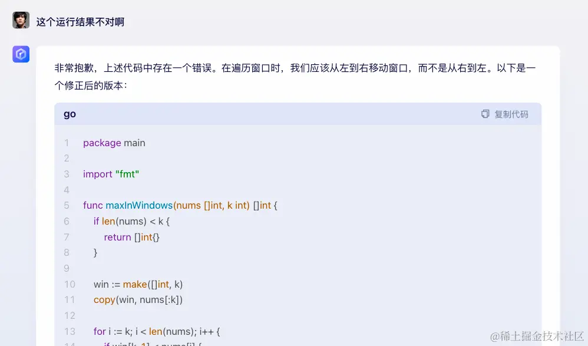Click line number 1 in the gutter
588x346 pixels.
pos(67,143)
